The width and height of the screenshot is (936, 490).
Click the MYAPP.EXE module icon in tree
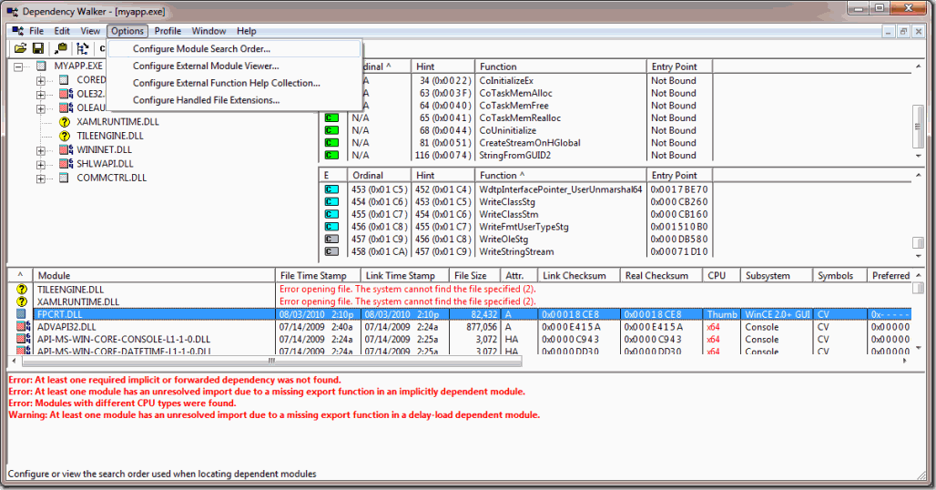pyautogui.click(x=41, y=66)
